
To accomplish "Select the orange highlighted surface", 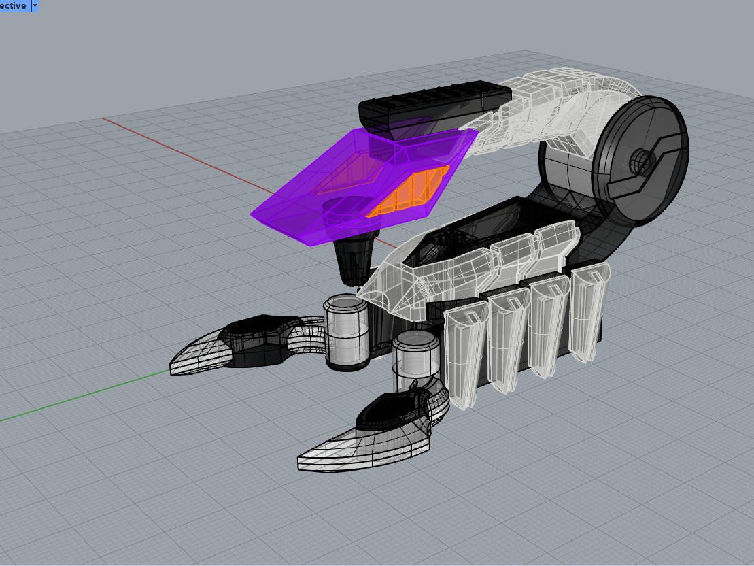I will pos(408,193).
